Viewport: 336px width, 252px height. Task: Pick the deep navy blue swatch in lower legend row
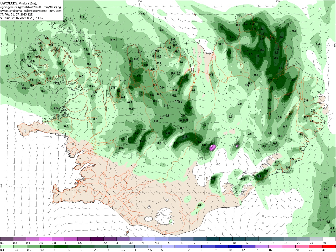tap(234, 246)
